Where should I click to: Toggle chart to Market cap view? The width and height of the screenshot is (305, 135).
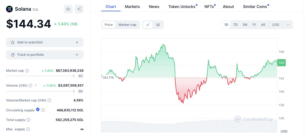coord(127,25)
